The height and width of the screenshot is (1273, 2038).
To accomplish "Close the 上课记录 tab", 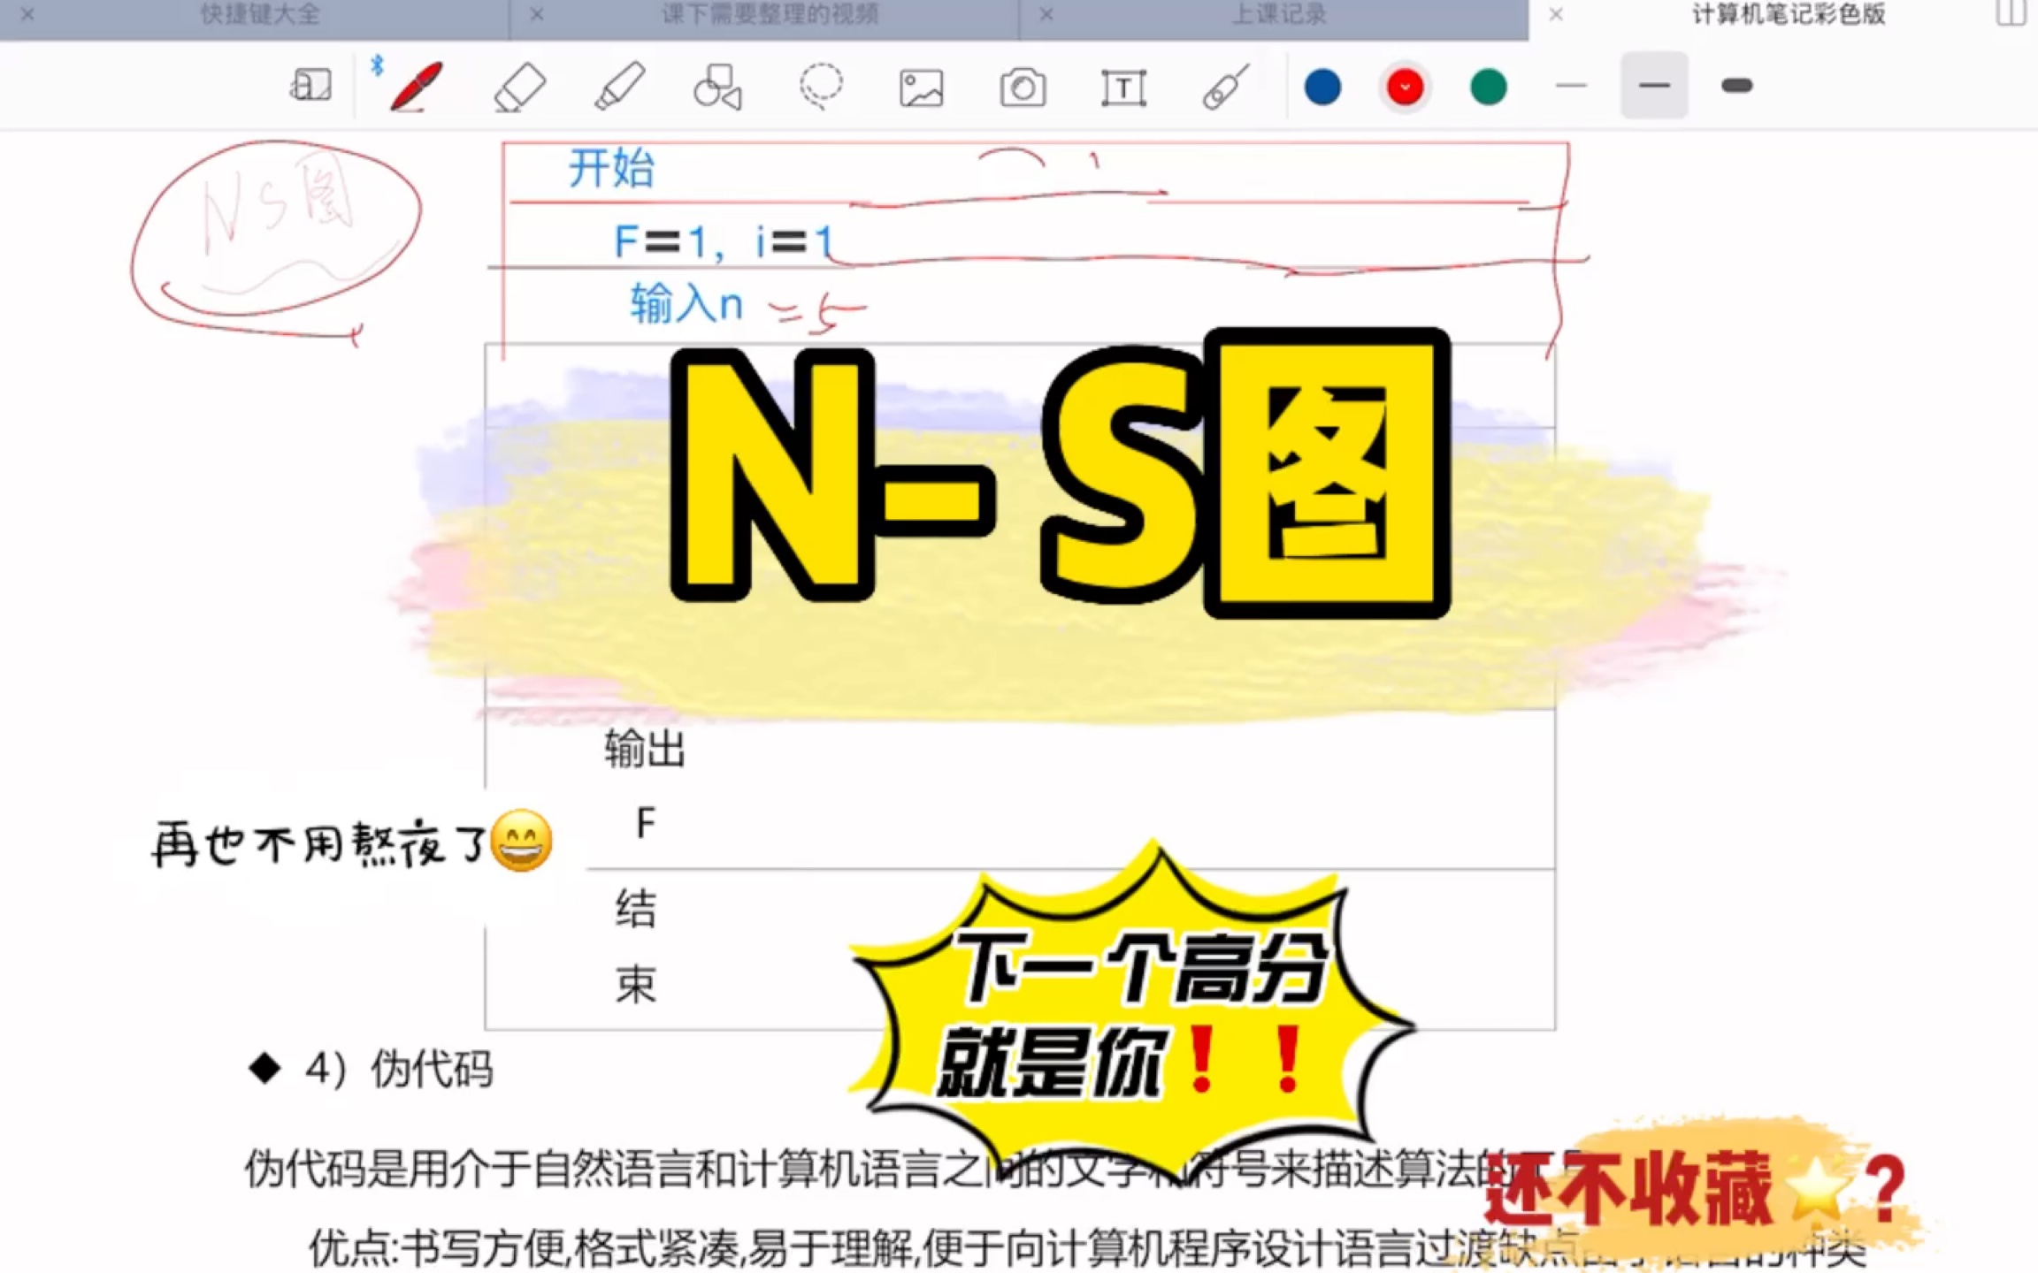I will (1046, 15).
